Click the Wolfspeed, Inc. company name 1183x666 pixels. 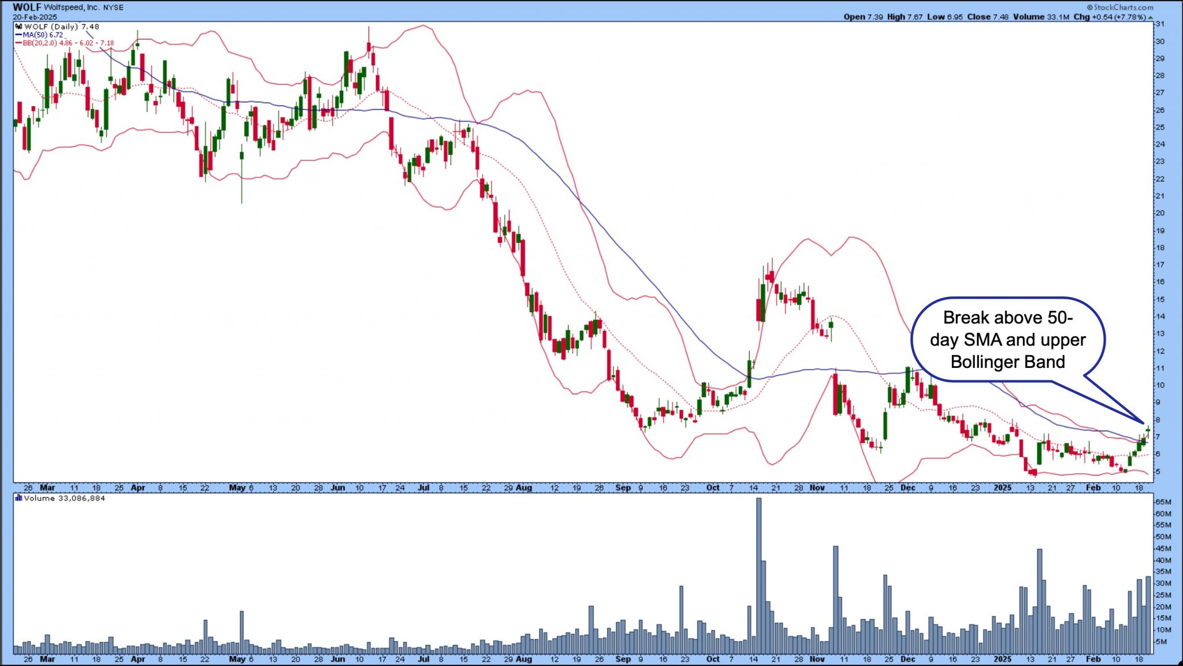72,8
